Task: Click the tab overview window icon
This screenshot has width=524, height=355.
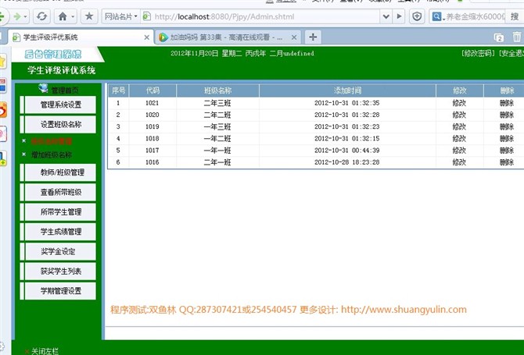Action: (499, 37)
